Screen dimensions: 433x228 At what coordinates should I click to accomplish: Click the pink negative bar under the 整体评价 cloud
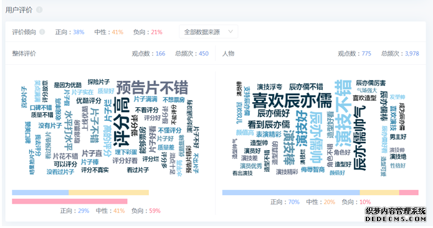coord(70,201)
